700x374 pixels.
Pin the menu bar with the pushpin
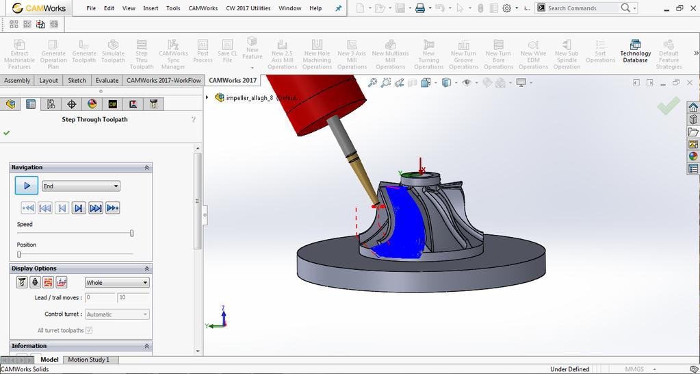[339, 8]
